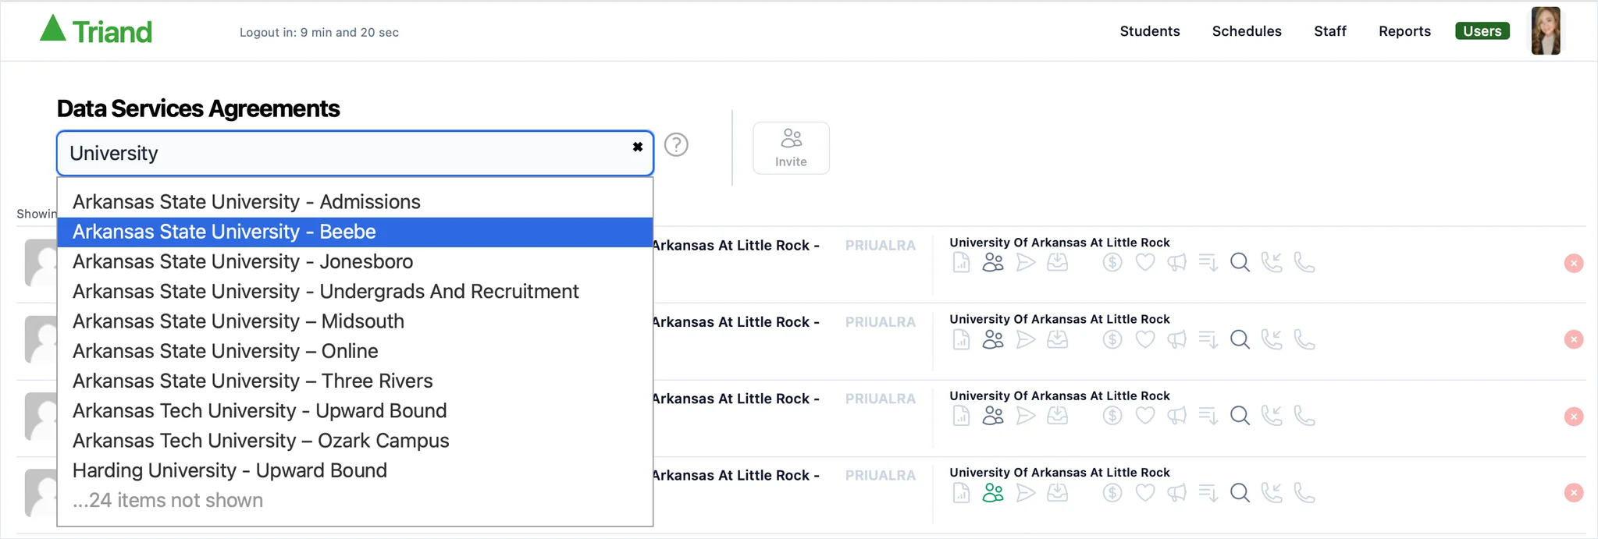
Task: Click the incoming call icon in first row
Action: 1272,263
